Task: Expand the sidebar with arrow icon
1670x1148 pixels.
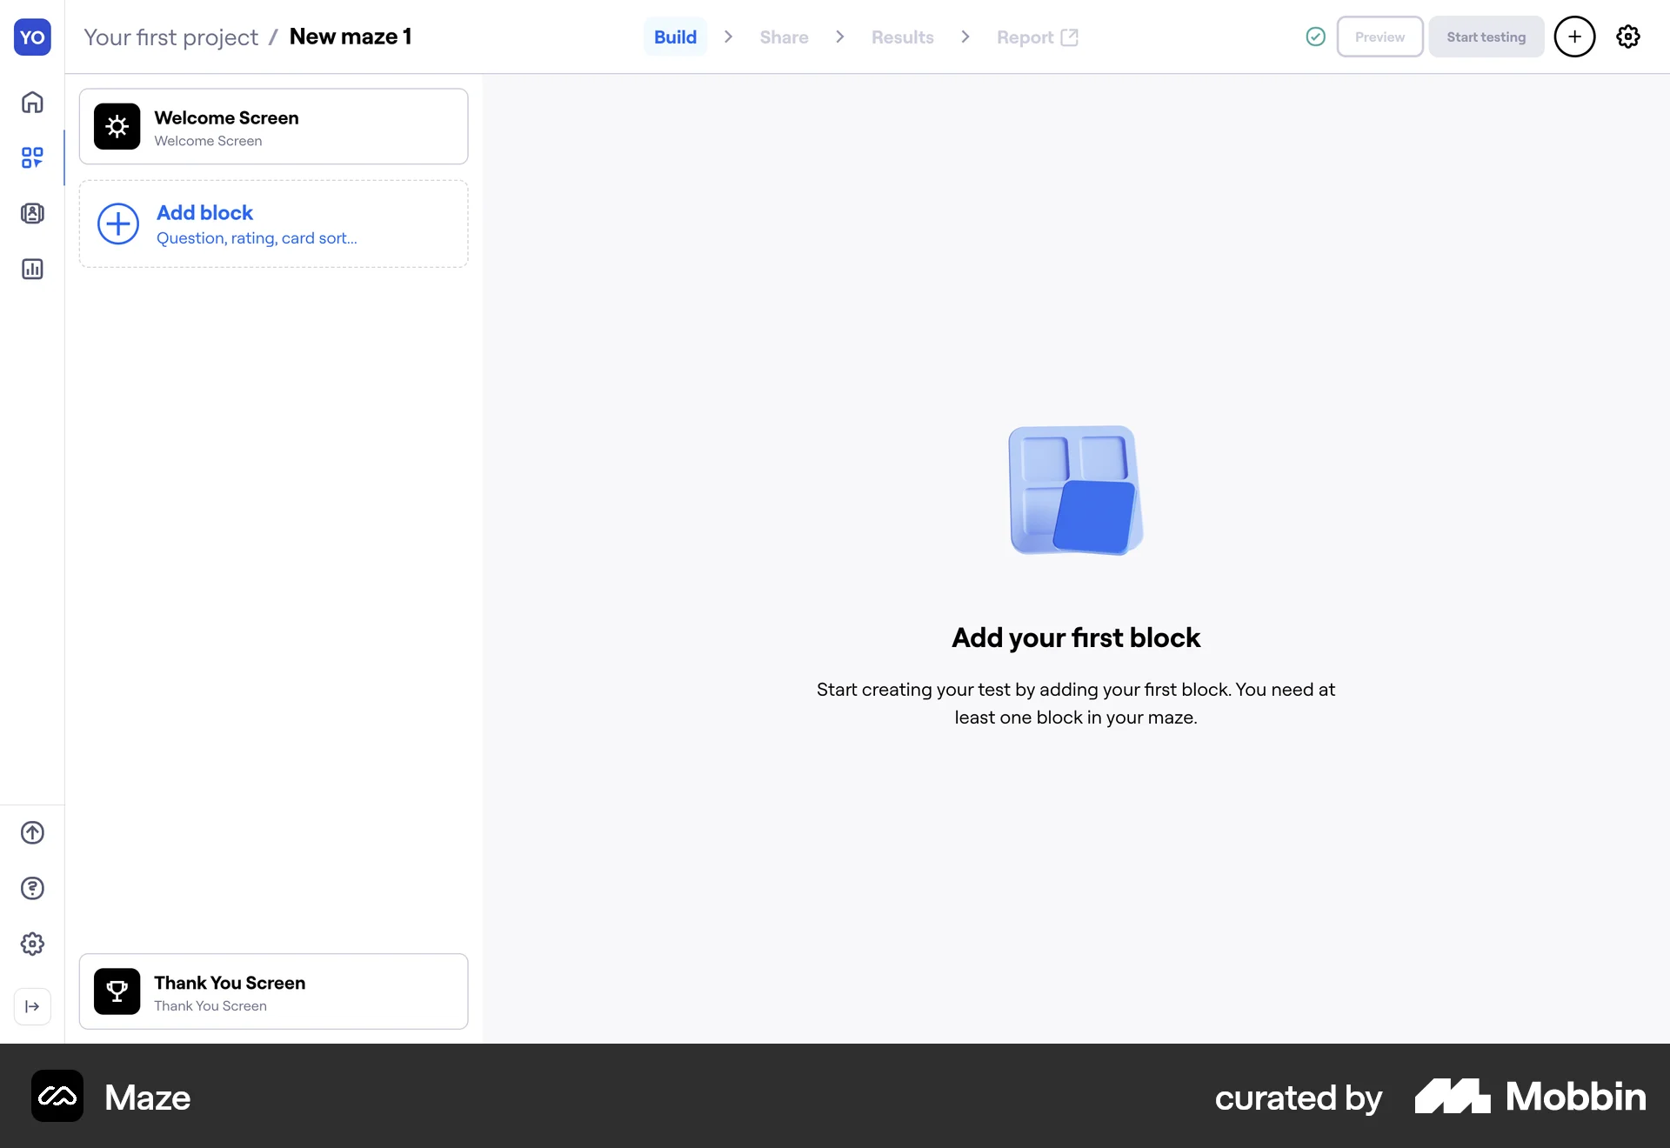Action: coord(32,1006)
